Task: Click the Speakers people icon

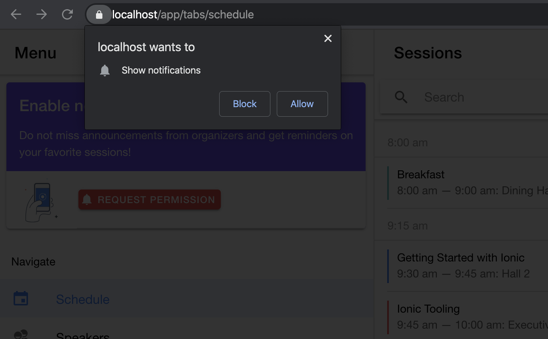Action: coord(21,334)
